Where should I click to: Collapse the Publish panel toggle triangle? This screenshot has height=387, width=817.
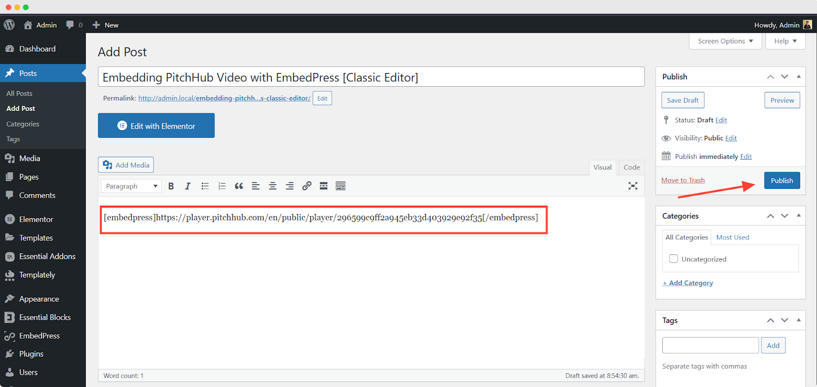click(x=799, y=77)
